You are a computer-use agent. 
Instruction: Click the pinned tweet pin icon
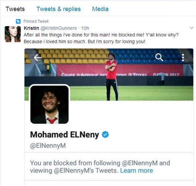click(18, 21)
